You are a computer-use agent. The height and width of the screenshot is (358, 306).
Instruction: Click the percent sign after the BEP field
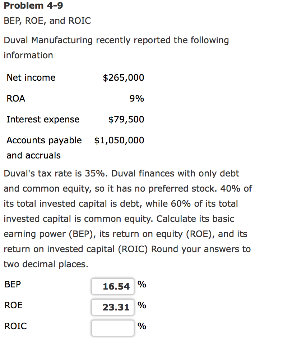pyautogui.click(x=142, y=285)
